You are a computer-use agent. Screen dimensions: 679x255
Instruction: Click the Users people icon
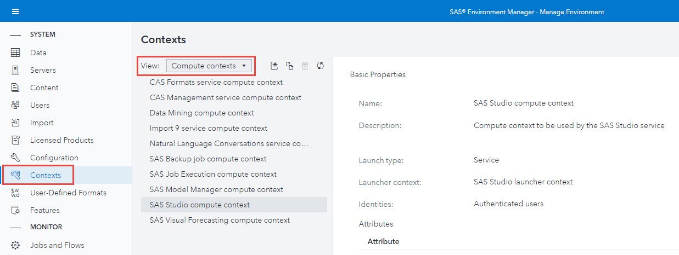(15, 105)
